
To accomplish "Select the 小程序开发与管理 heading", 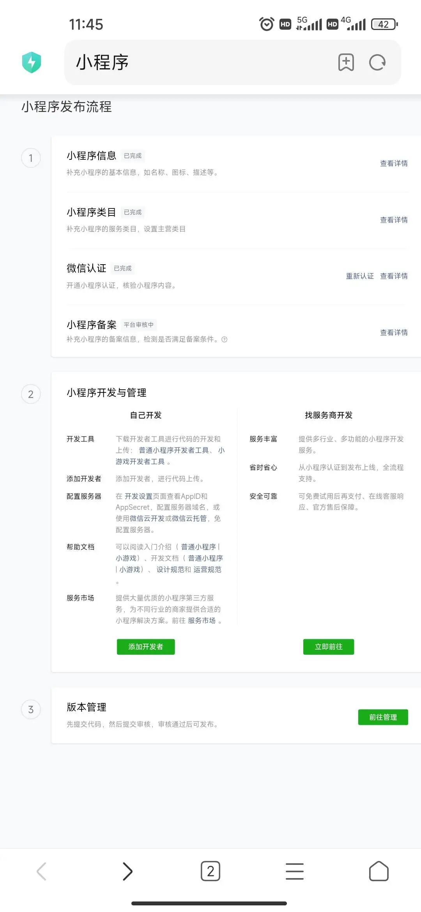I will pos(106,392).
